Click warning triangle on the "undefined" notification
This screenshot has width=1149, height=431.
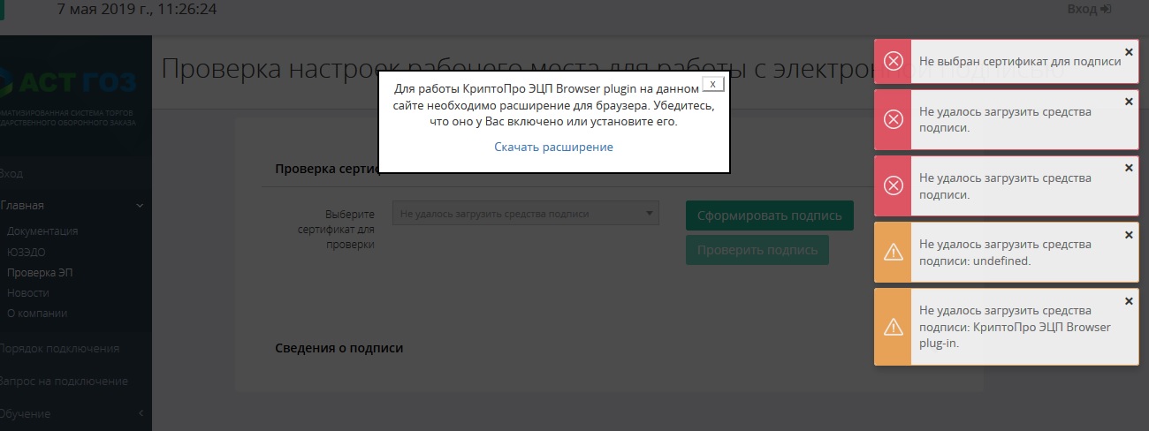tap(893, 253)
